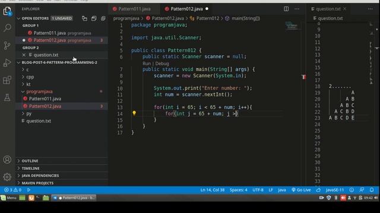Screen dimensions: 380x213
Task: Expand the Timeline section
Action: 62,168
